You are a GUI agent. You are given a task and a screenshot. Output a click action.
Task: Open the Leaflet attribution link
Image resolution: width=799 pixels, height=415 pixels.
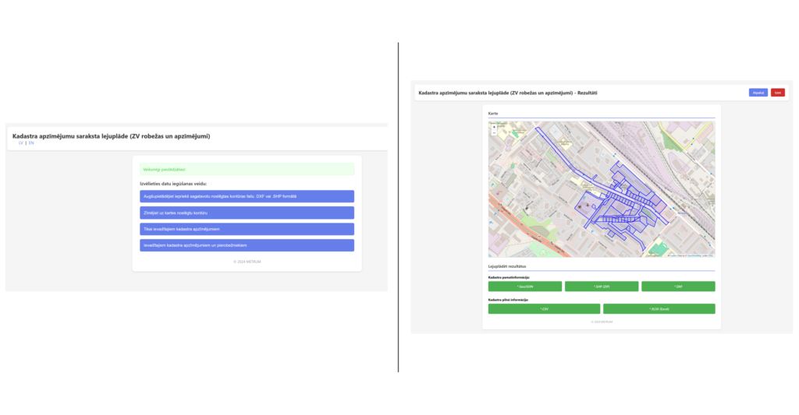click(672, 255)
